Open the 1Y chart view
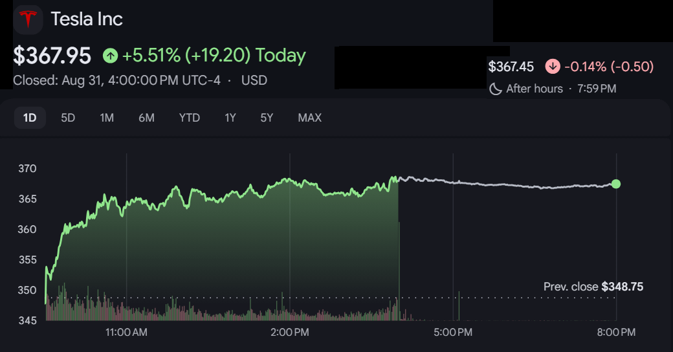 (x=230, y=118)
